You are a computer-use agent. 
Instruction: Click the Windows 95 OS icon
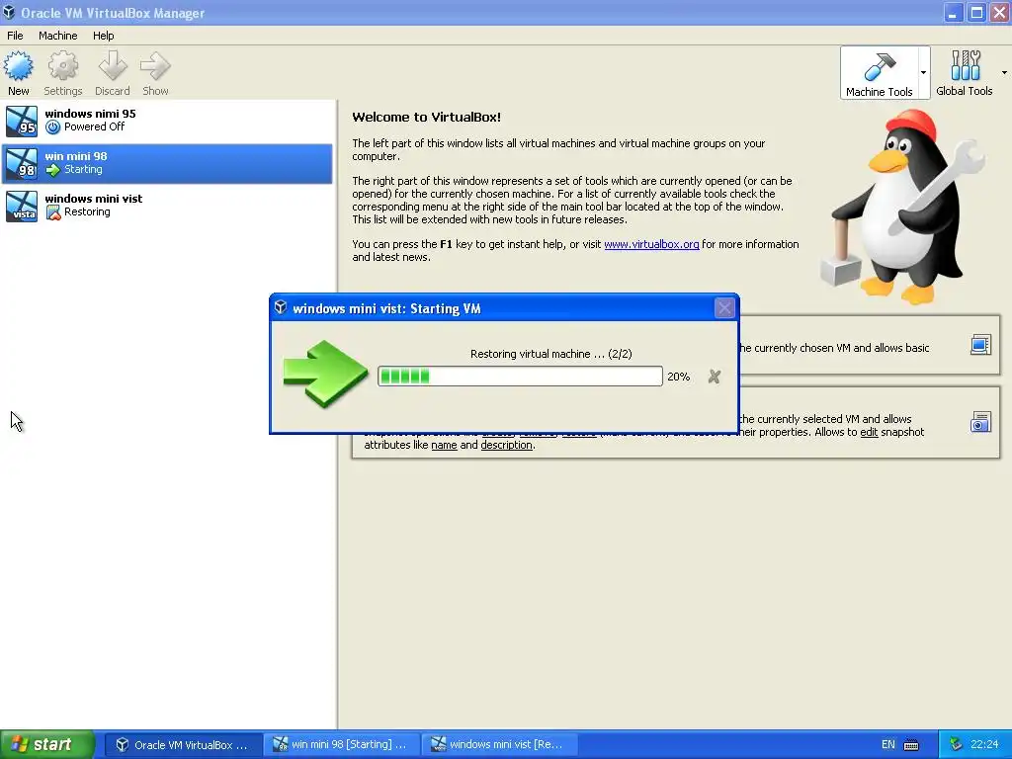pyautogui.click(x=22, y=121)
